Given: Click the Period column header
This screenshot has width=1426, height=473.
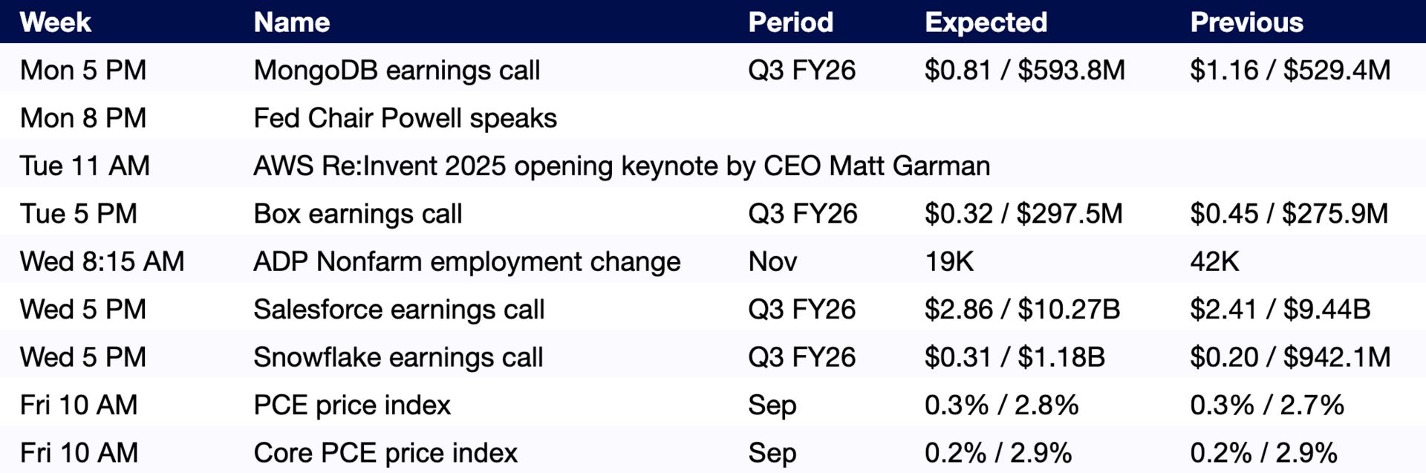Looking at the screenshot, I should click(x=790, y=22).
